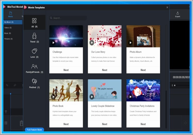Click the Redo arrow in timeline toolbar
This screenshot has height=135, width=193.
(x=15, y=85)
